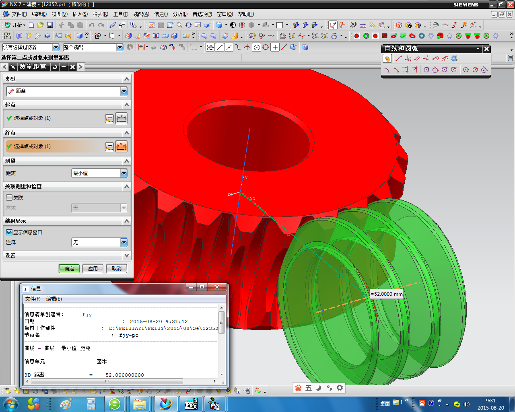Toggle the WCS display icon in the toolbar

pos(333,25)
